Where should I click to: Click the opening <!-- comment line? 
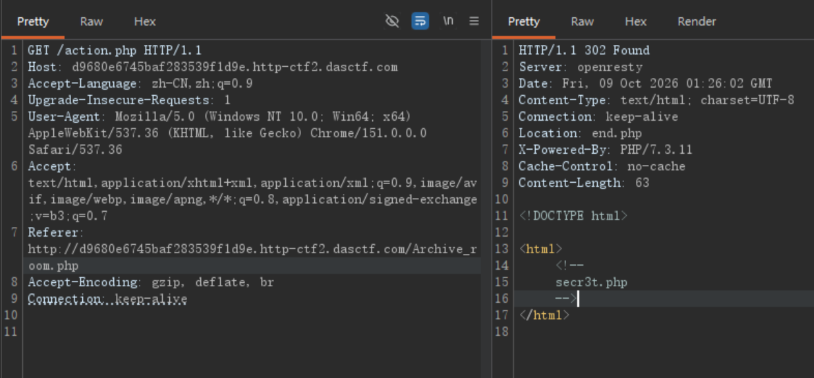pos(570,266)
